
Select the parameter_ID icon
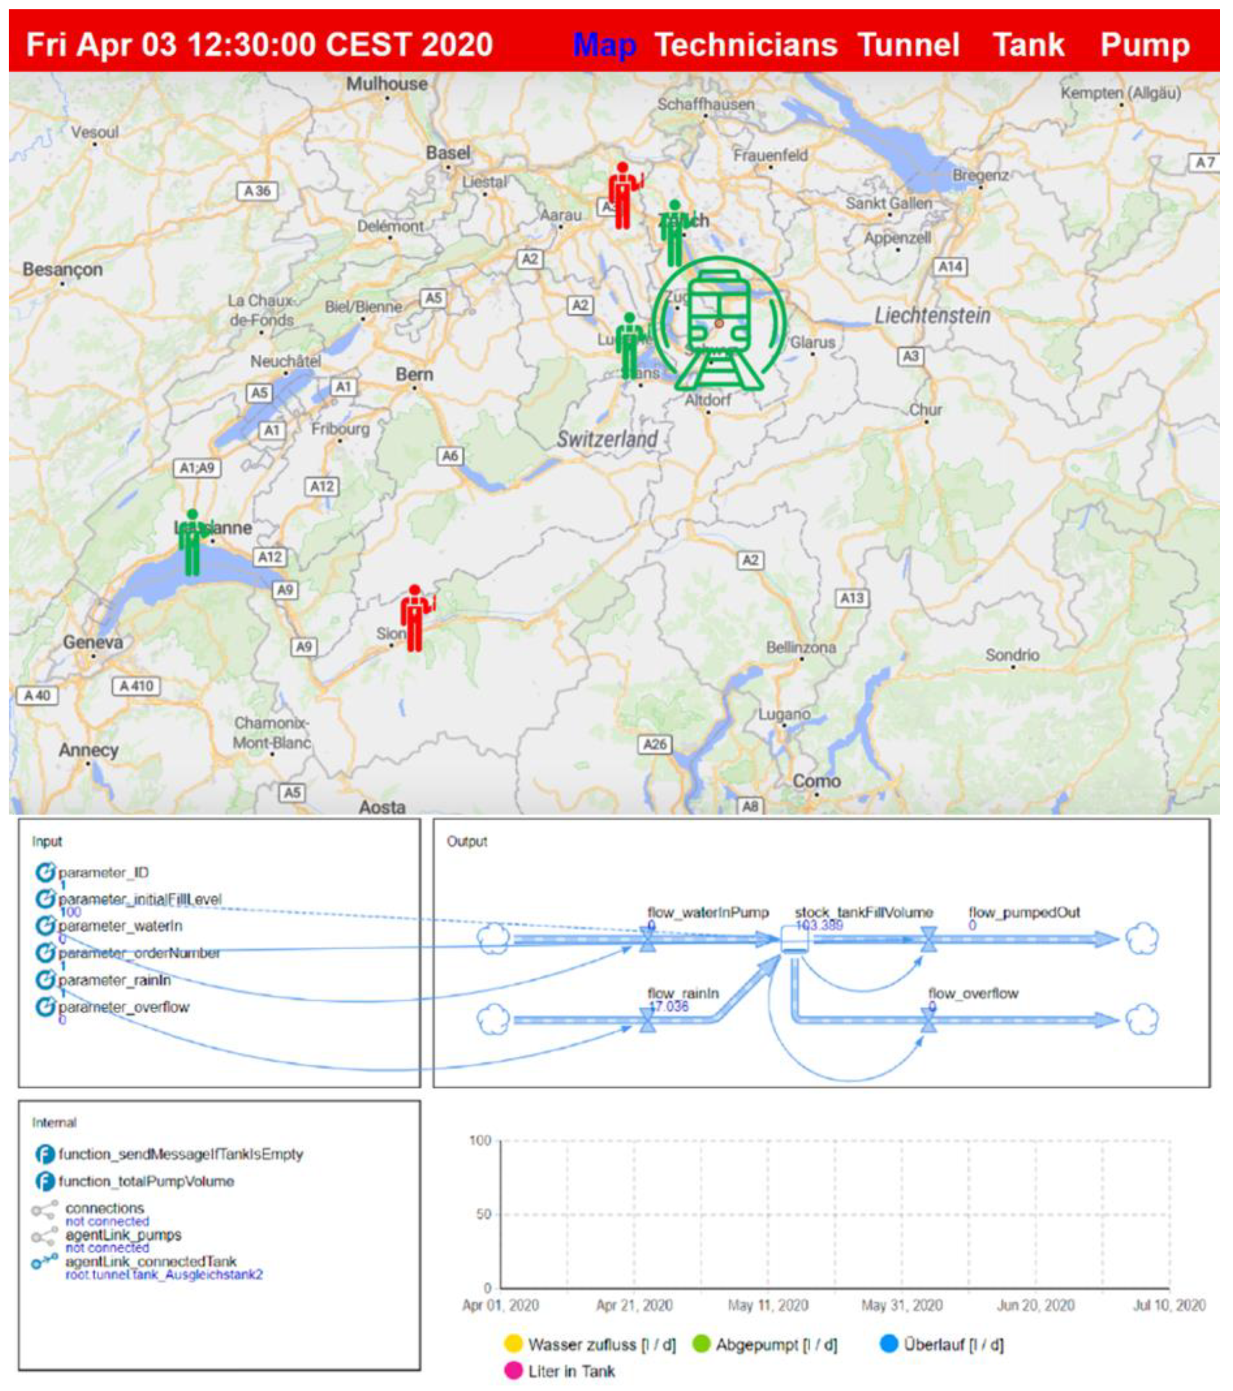(45, 872)
